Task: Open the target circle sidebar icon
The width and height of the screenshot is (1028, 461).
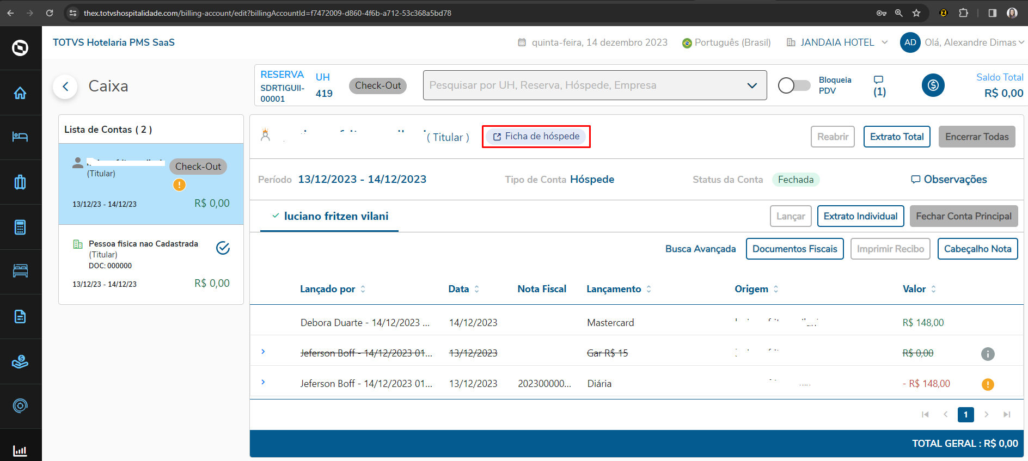Action: pos(20,405)
